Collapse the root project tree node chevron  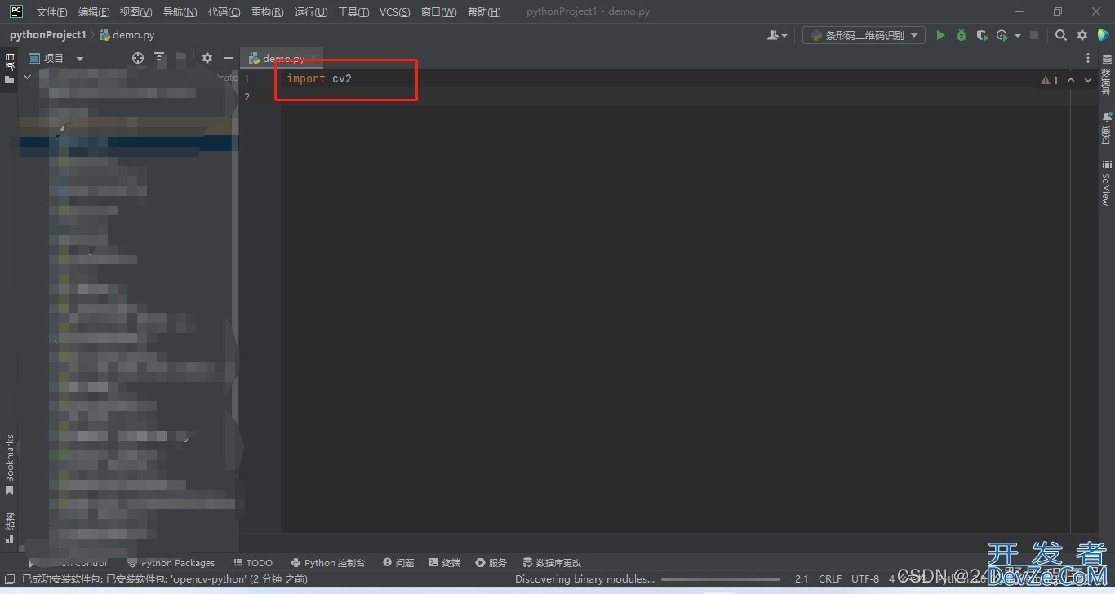(x=27, y=77)
